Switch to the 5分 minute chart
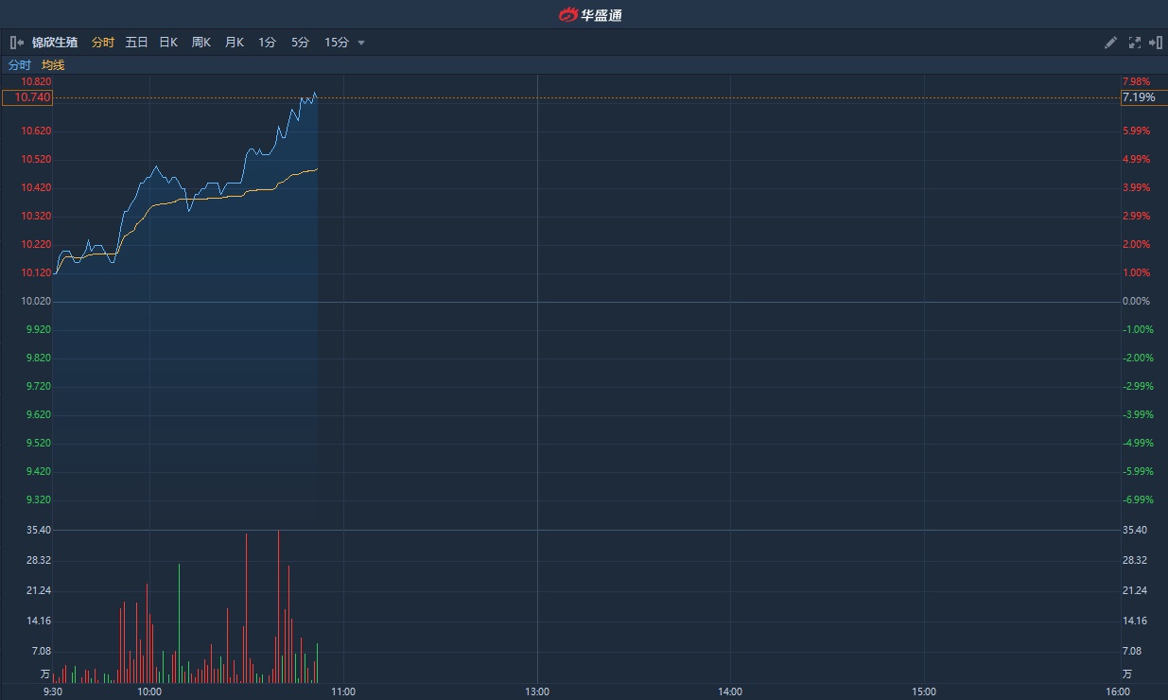Viewport: 1168px width, 700px height. 300,43
